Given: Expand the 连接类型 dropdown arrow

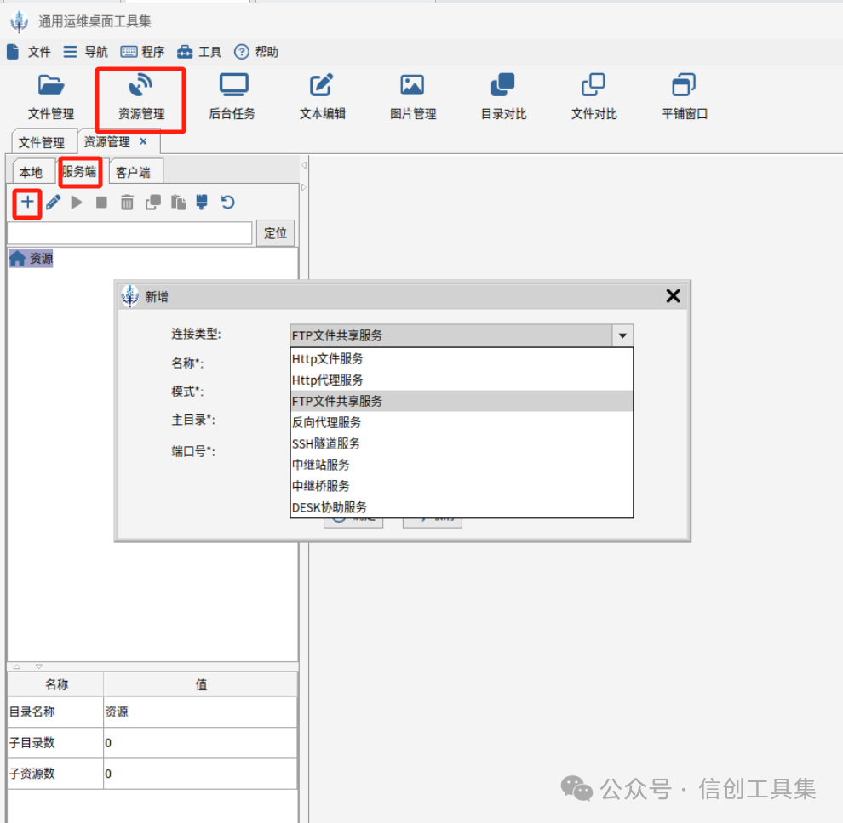Looking at the screenshot, I should tap(622, 336).
